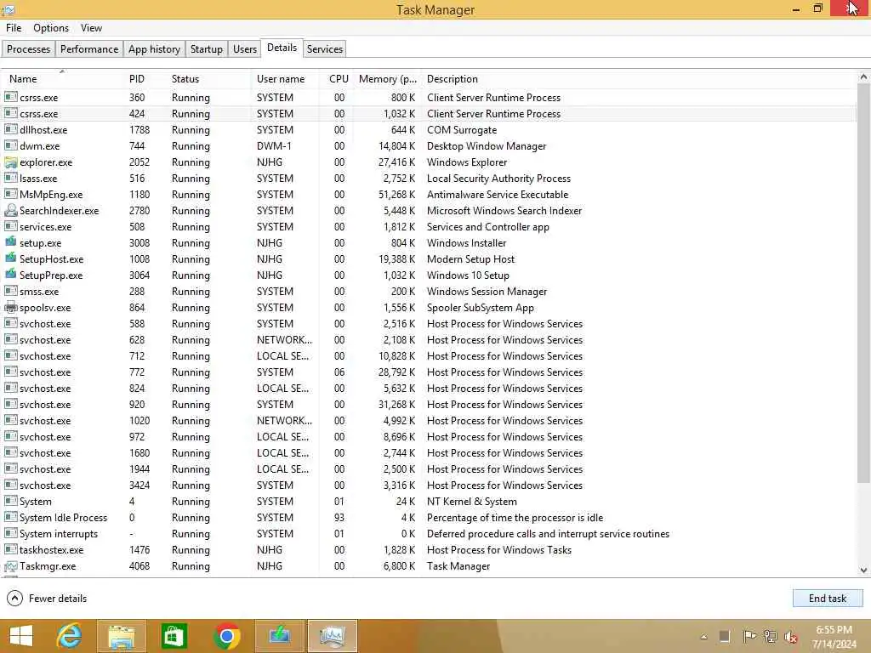
Task: Click the taskhostex.exe process icon
Action: point(10,550)
